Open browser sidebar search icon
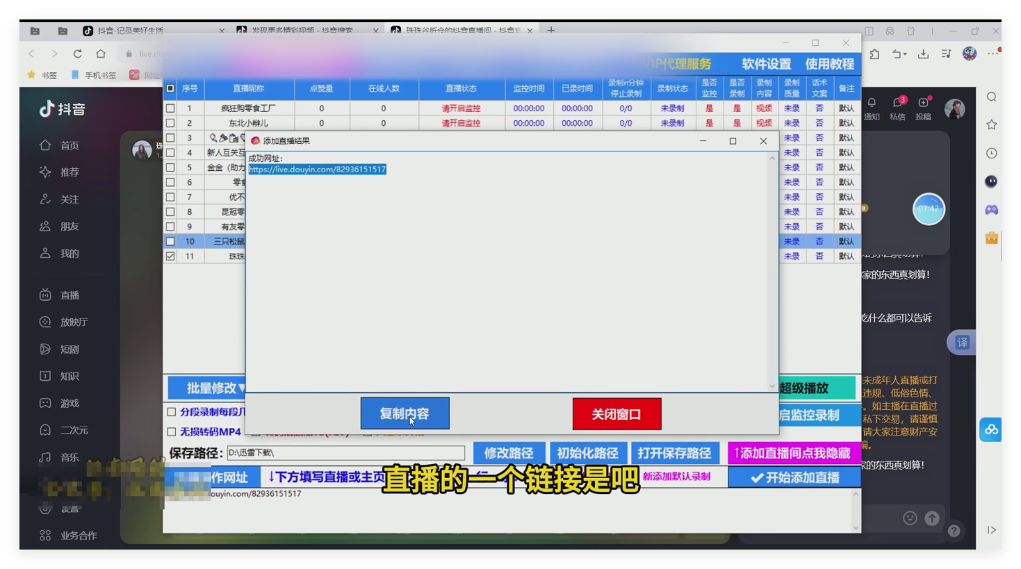Image resolution: width=1021 pixels, height=569 pixels. tap(992, 97)
